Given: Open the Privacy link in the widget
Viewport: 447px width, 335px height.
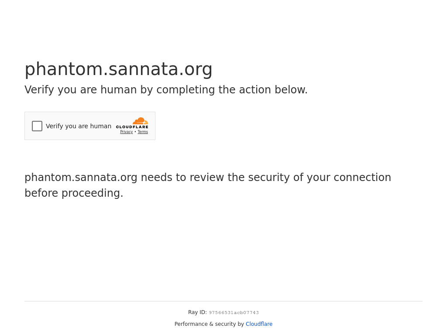Looking at the screenshot, I should (x=127, y=132).
